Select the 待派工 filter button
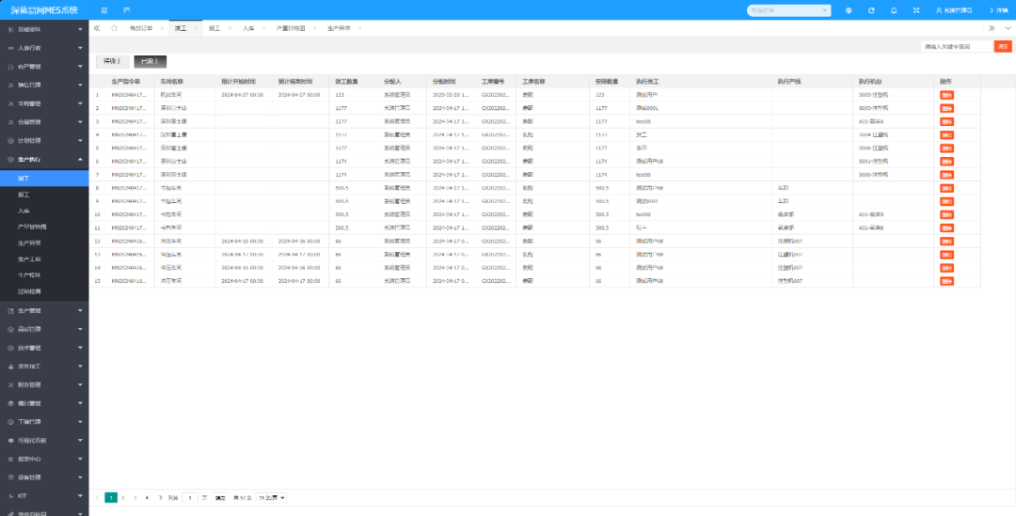 (112, 61)
